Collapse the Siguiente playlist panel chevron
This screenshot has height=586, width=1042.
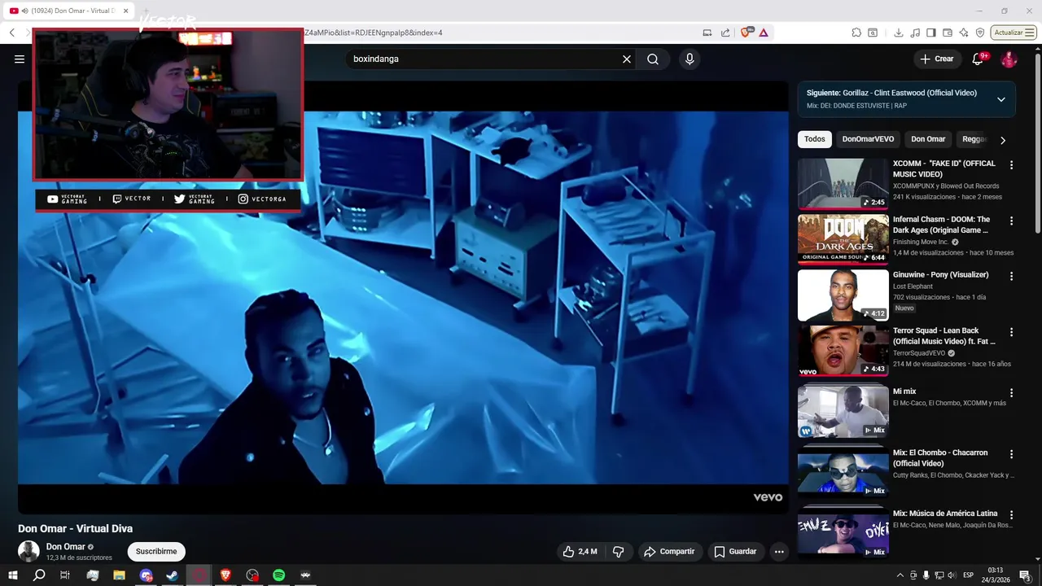(x=1001, y=99)
